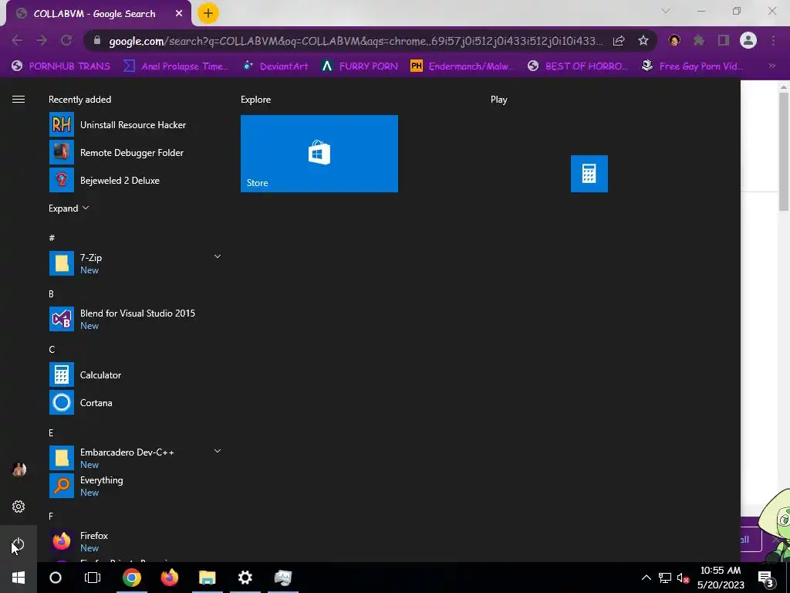790x593 pixels.
Task: Open the 7-Zip folder entry
Action: tap(135, 263)
